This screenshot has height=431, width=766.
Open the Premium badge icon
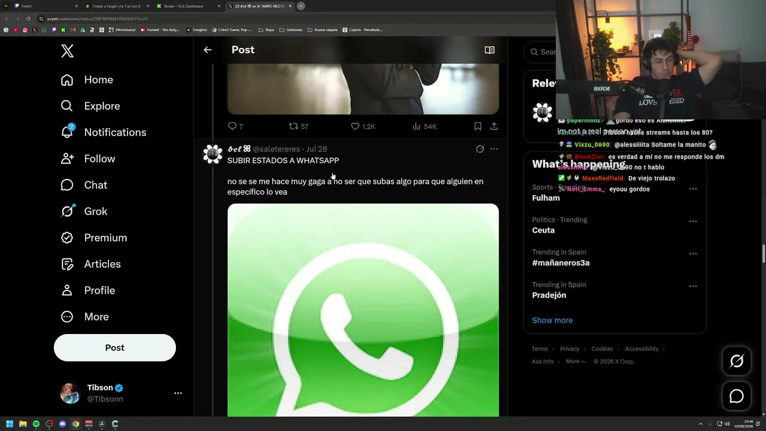click(x=67, y=238)
